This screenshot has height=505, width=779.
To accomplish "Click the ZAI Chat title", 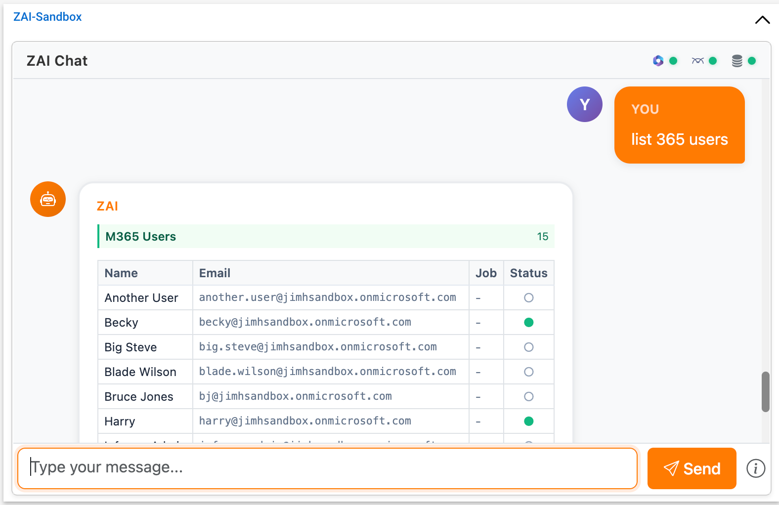I will (x=57, y=61).
